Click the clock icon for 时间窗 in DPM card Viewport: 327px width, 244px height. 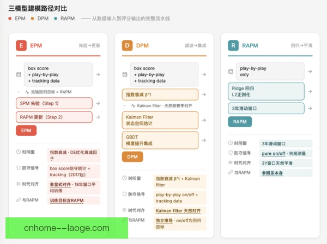click(124, 178)
